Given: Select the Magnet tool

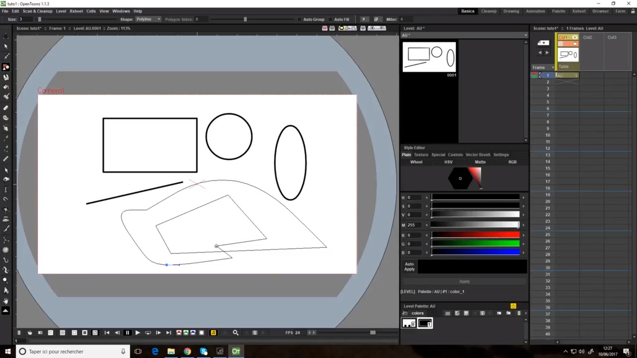Looking at the screenshot, I should [x=6, y=199].
